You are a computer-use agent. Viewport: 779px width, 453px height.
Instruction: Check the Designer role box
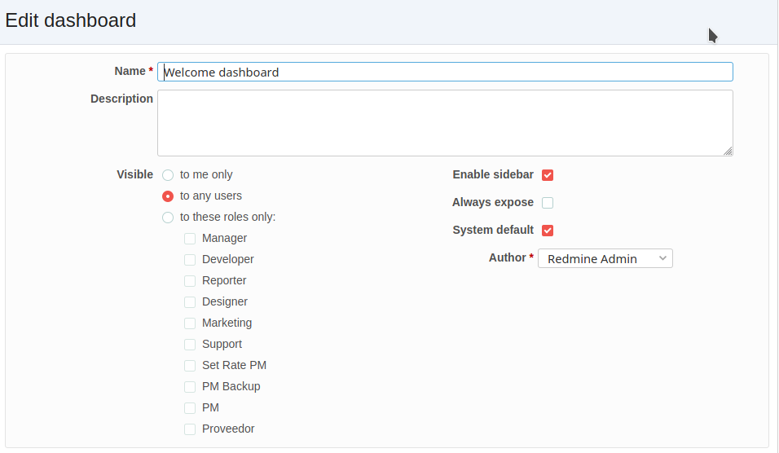190,302
